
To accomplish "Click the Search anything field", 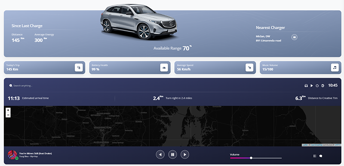I will [23, 85].
